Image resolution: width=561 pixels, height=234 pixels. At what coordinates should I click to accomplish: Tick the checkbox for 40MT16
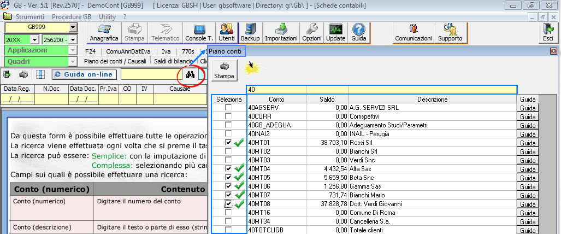228,212
